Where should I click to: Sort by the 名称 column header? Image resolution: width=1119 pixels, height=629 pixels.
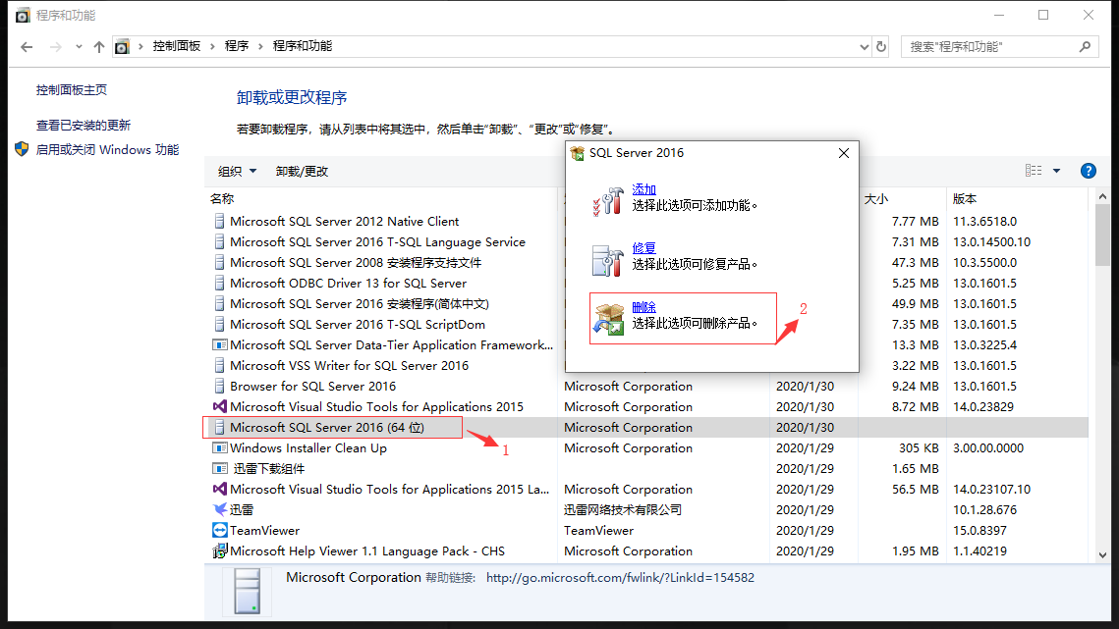222,199
